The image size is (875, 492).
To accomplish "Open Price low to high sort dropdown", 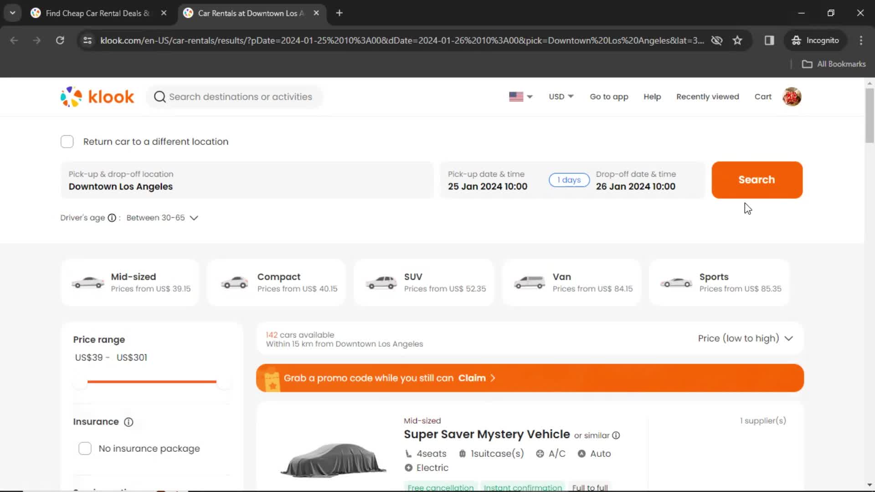I will tap(745, 338).
